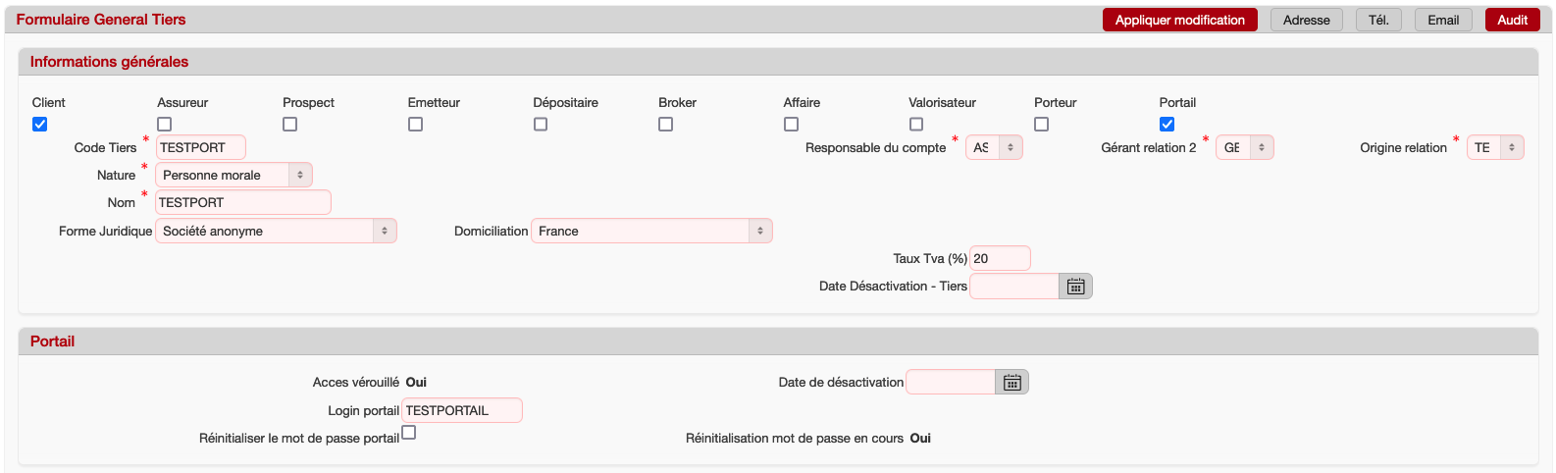This screenshot has height=473, width=1556.
Task: Go to the Tél. section
Action: (1378, 20)
